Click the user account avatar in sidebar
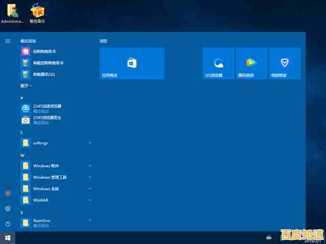Image resolution: width=326 pixels, height=244 pixels. coord(8,193)
